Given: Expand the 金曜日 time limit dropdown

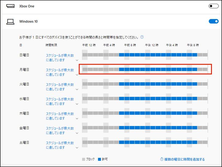Looking at the screenshot, I should [77, 133].
